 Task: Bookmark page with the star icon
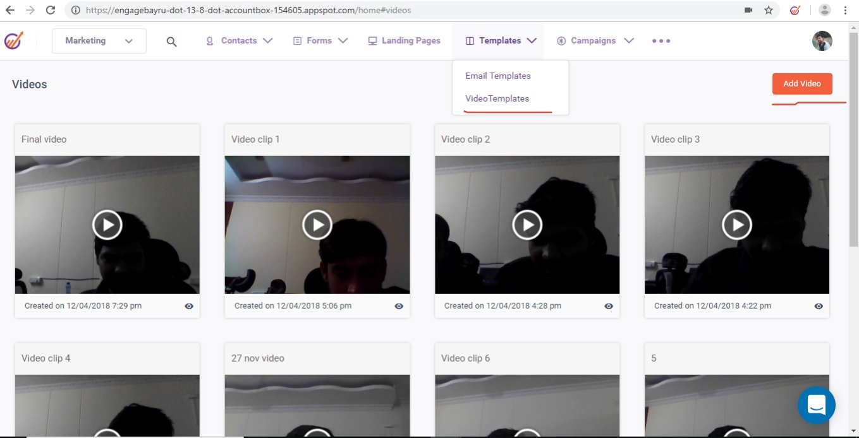[x=768, y=10]
